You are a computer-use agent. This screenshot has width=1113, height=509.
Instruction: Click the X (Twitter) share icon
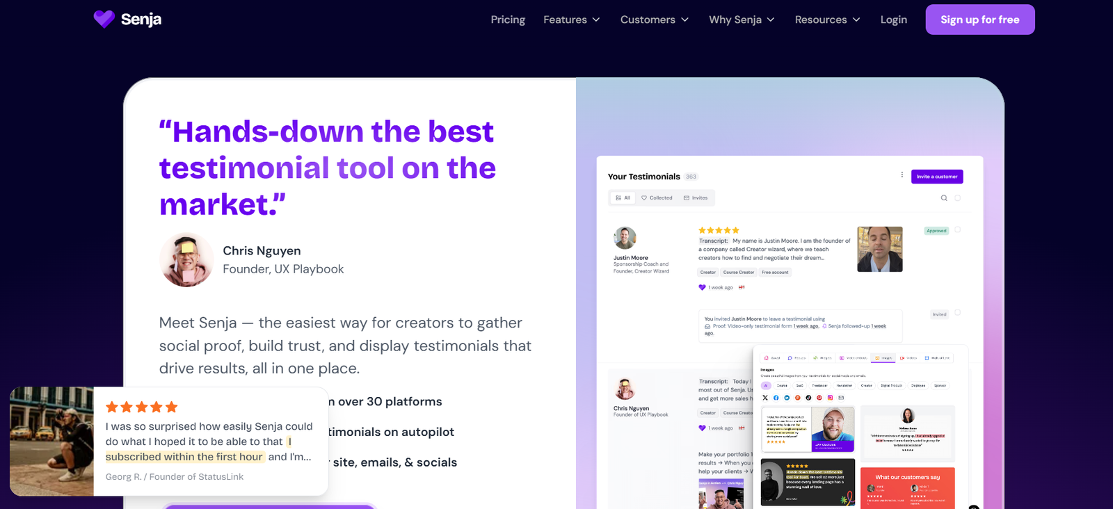pyautogui.click(x=765, y=398)
